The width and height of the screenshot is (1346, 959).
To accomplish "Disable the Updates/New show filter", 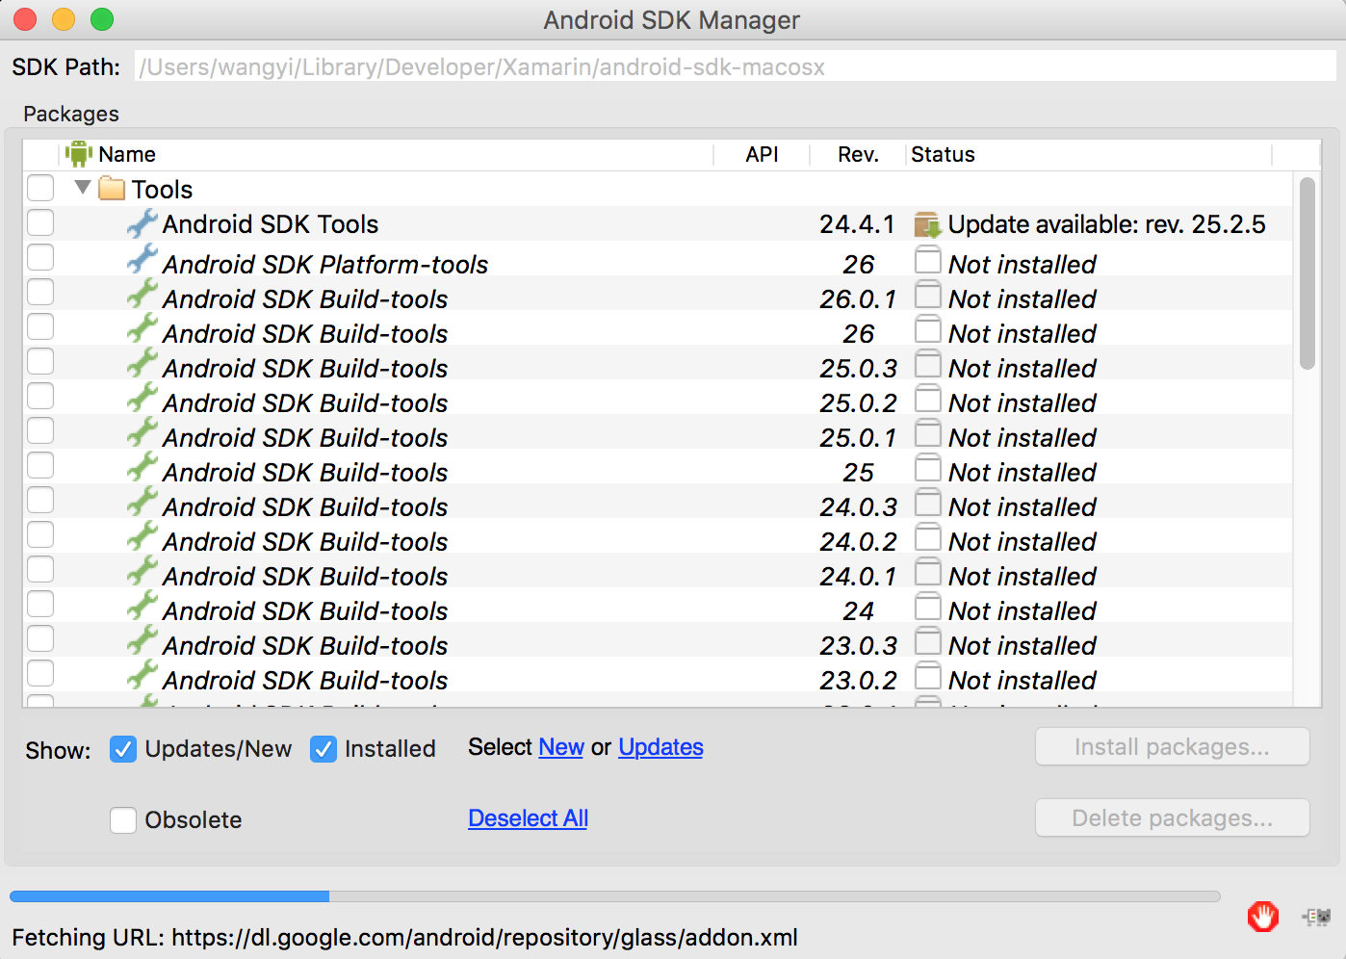I will click(x=123, y=749).
